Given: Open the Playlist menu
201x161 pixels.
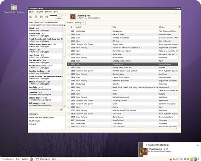Looking at the screenshot, I should point(40,12).
